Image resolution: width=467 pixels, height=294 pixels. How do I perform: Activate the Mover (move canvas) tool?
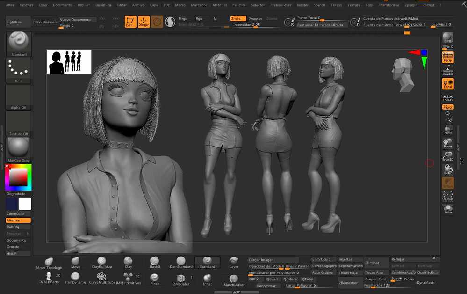click(x=448, y=143)
